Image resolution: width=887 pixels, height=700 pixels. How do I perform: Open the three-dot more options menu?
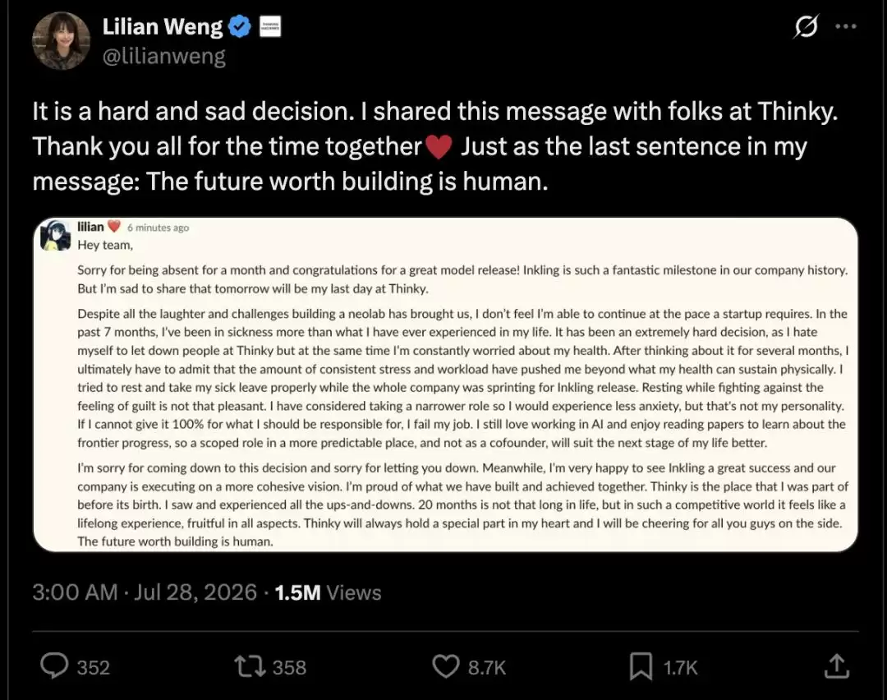(x=846, y=26)
